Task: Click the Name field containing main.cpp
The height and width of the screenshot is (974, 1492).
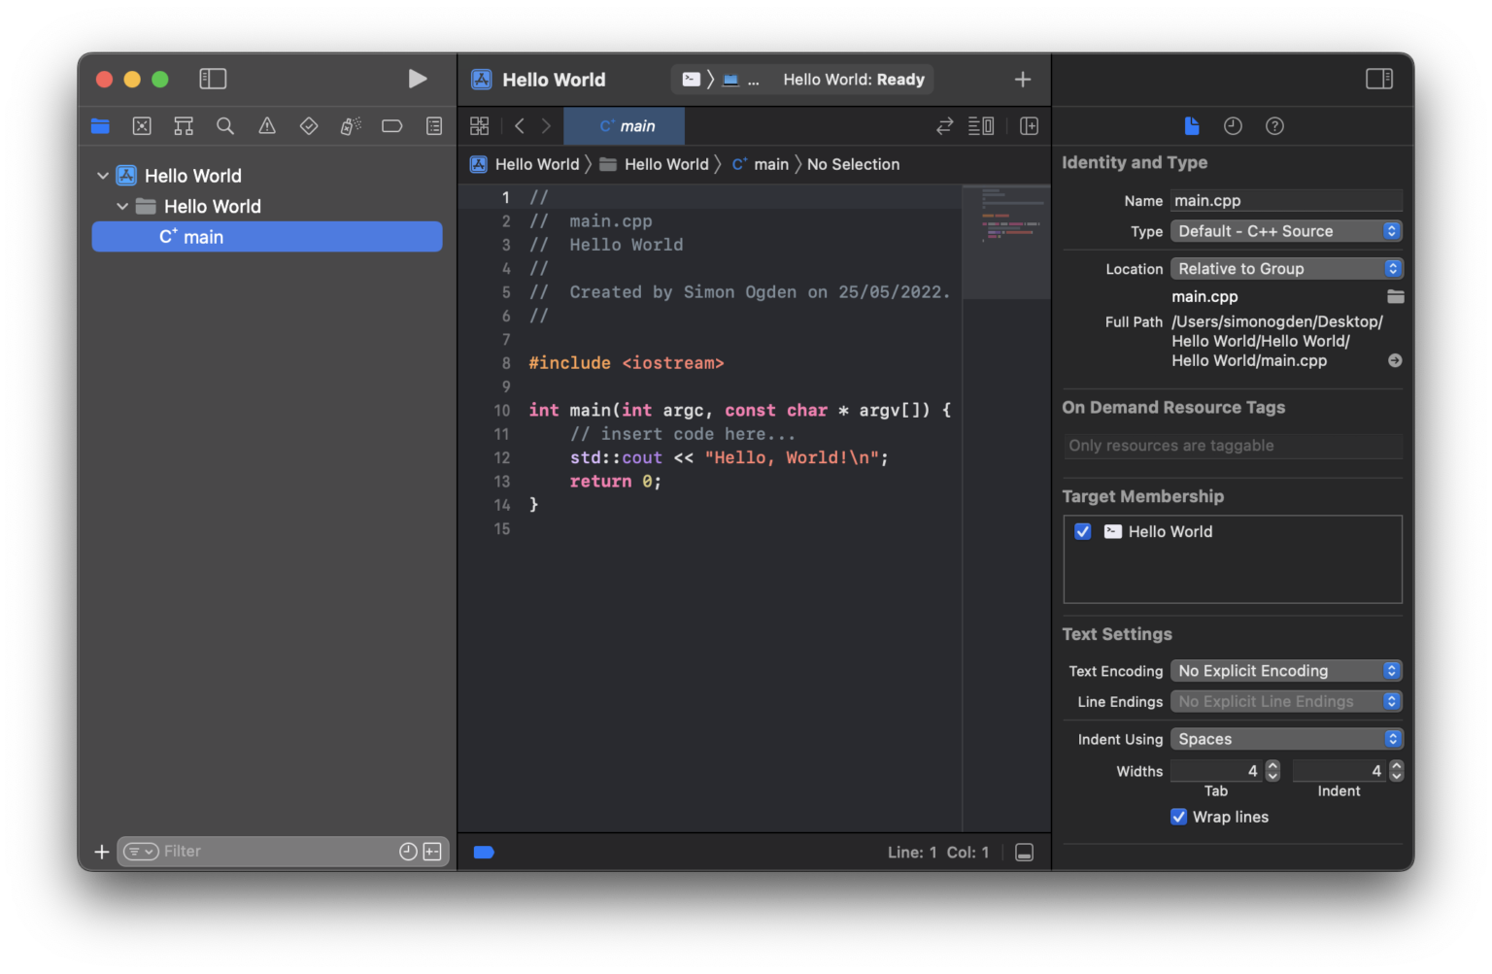Action: [1285, 201]
